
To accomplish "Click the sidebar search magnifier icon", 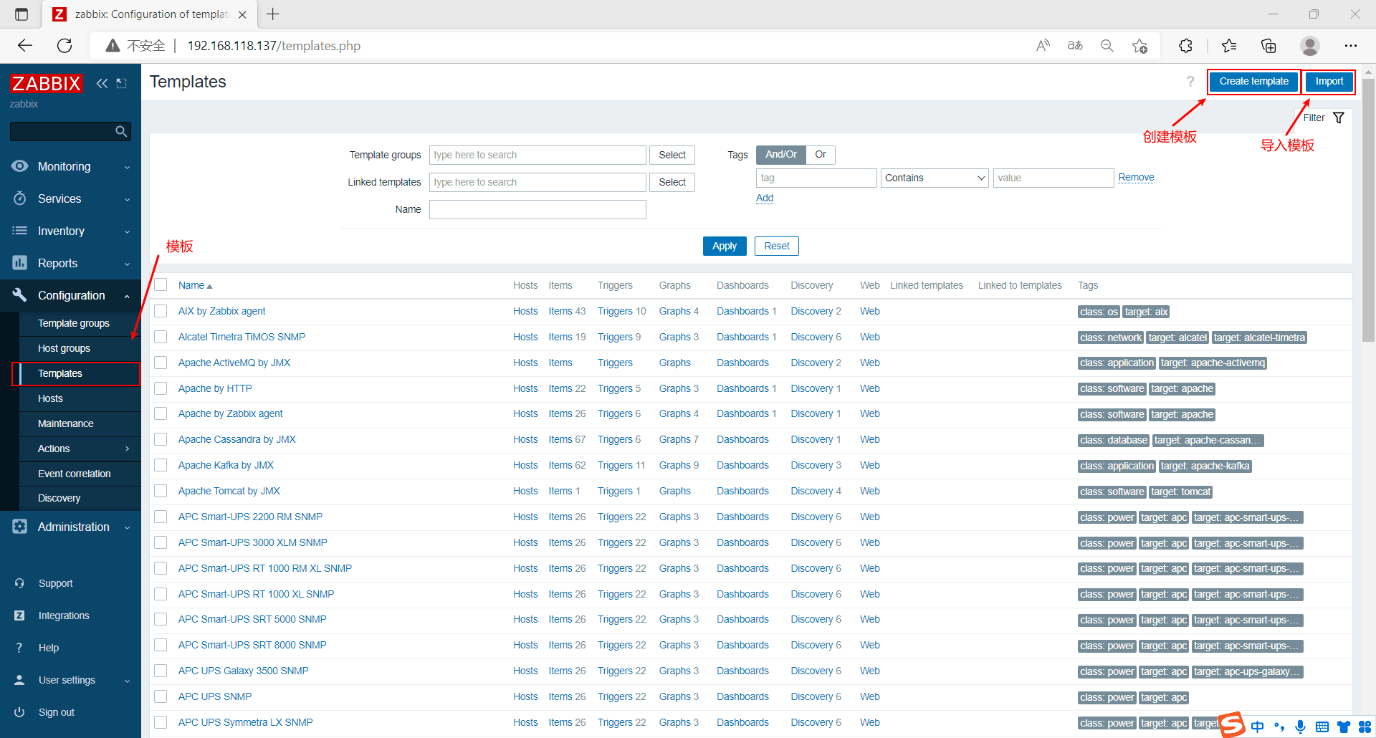I will (121, 131).
